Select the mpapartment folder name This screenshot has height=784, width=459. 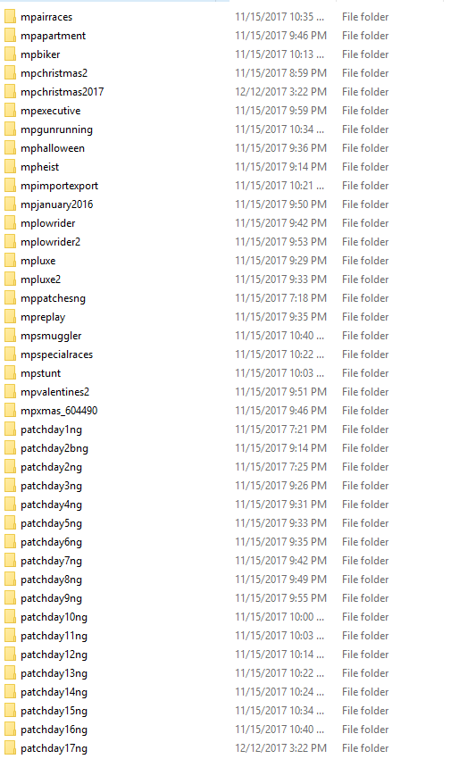(x=53, y=36)
